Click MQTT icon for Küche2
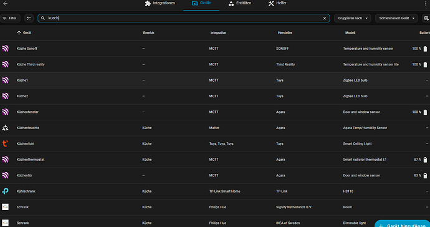 [5, 96]
